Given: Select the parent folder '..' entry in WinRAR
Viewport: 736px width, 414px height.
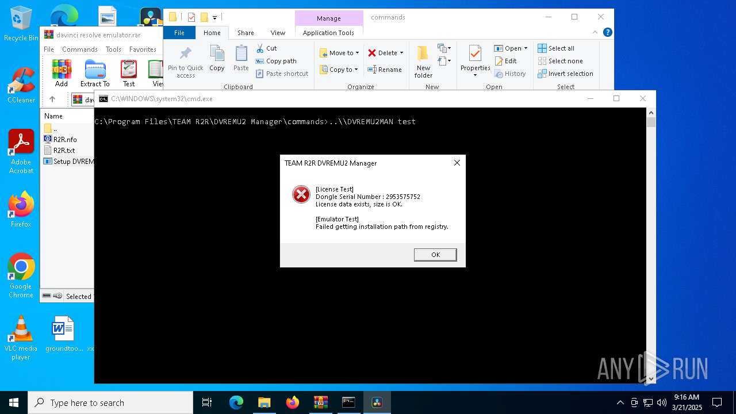Looking at the screenshot, I should (x=51, y=129).
